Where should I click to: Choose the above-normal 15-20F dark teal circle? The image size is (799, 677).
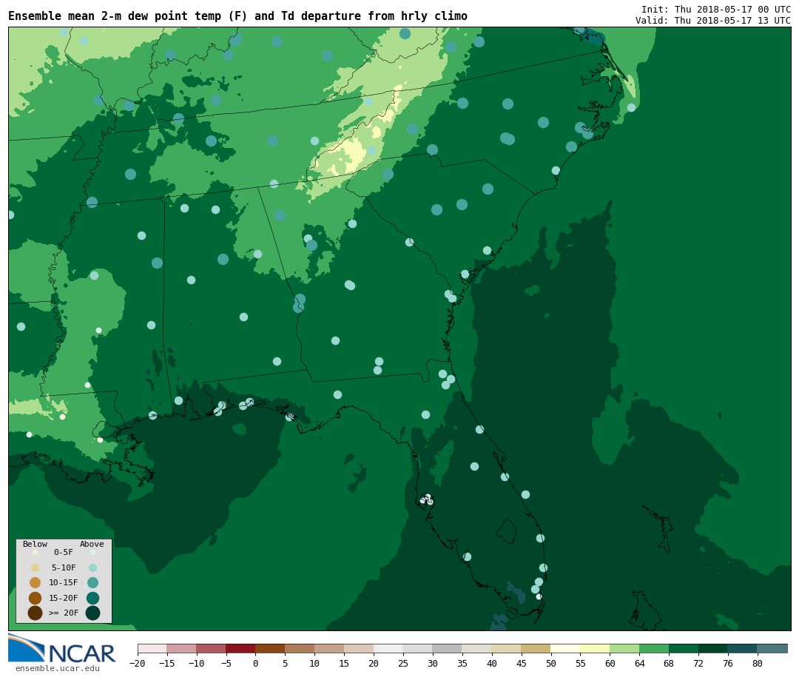click(92, 598)
